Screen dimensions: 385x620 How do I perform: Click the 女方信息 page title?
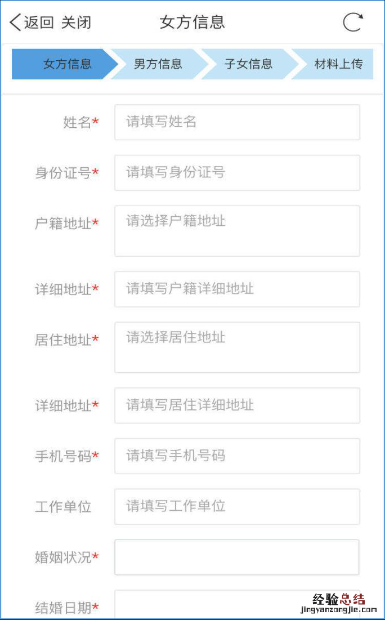coord(192,23)
